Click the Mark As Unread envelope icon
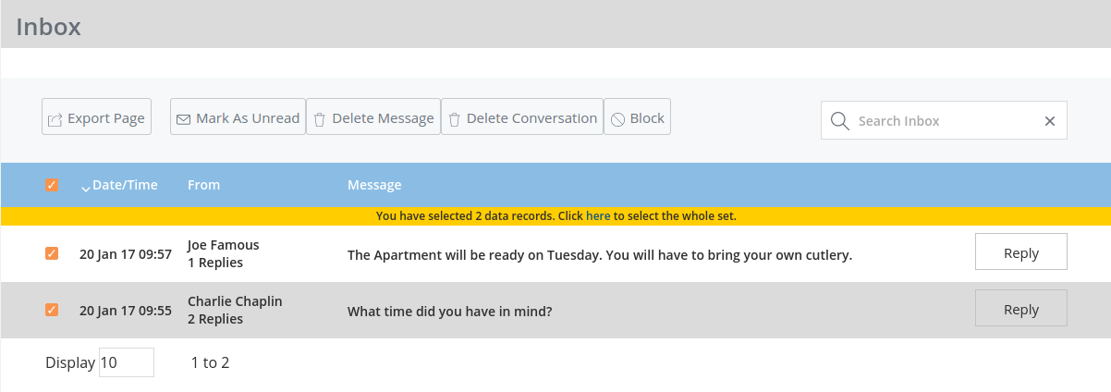Screen dimensions: 1111x392 [x=184, y=119]
